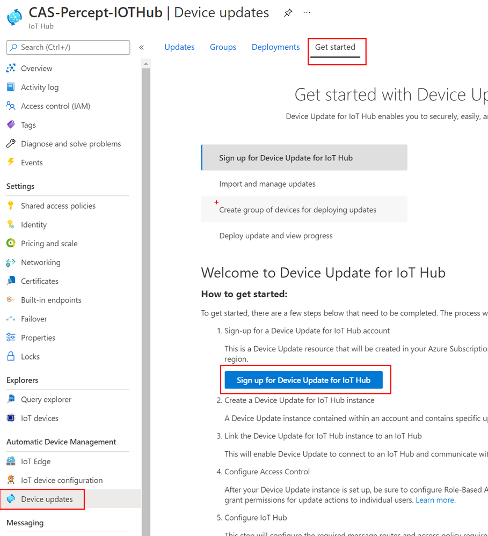Click the sidebar vertical scrollbar track

click(x=146, y=302)
